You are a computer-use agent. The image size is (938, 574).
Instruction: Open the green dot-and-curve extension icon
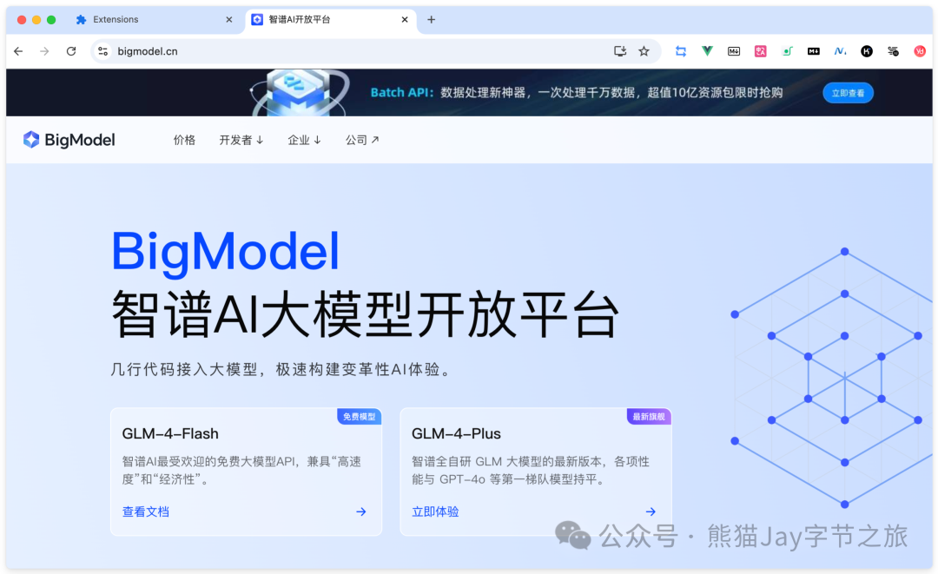tap(787, 51)
